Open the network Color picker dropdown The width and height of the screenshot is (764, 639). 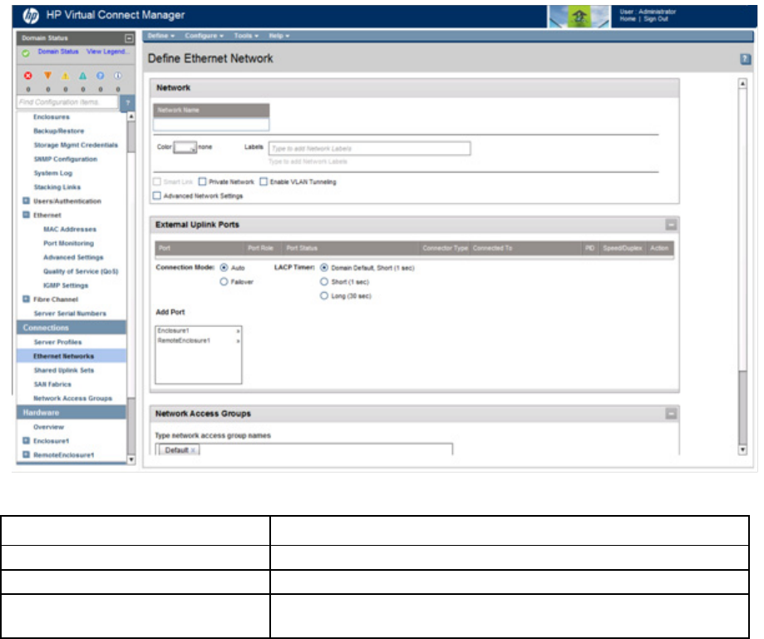point(185,148)
